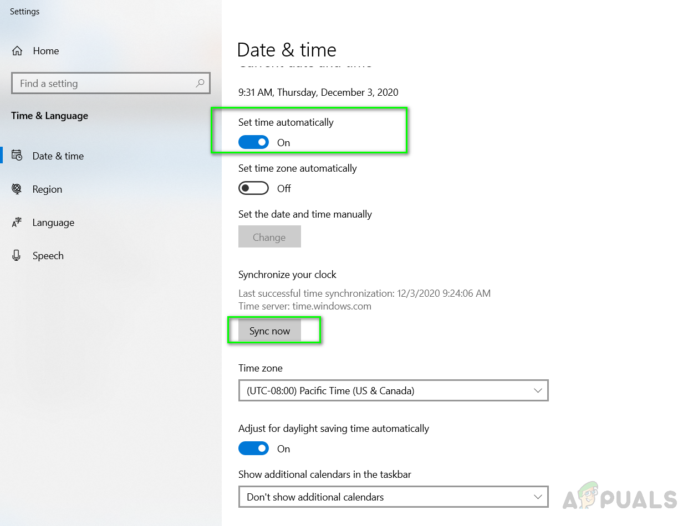Click the greyed-out Change button

pyautogui.click(x=269, y=237)
